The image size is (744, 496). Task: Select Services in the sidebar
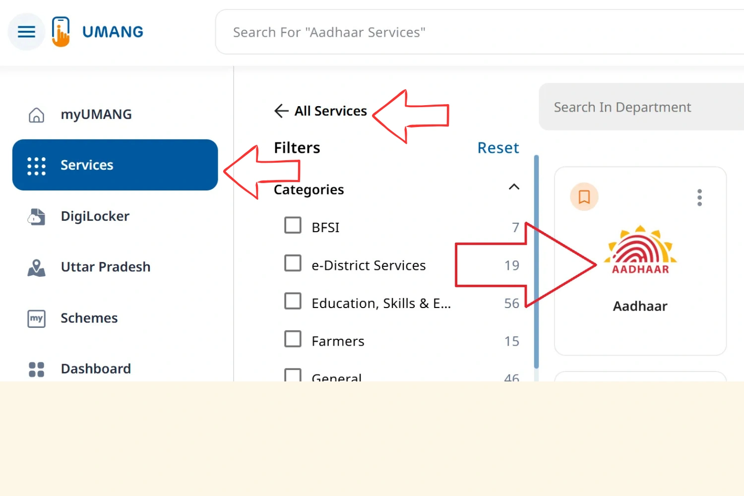pyautogui.click(x=115, y=165)
